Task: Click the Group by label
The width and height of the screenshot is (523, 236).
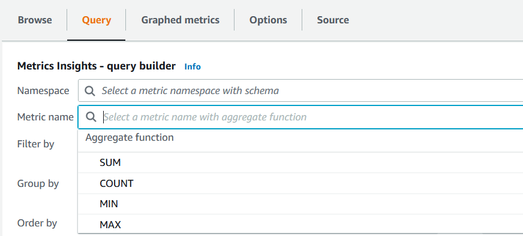Action: point(38,184)
